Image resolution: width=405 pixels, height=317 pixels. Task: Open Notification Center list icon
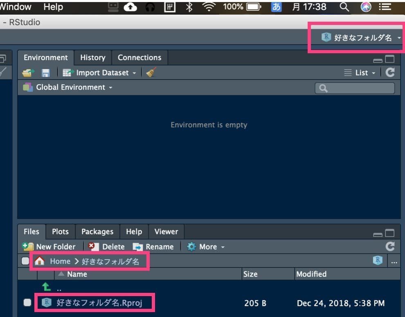click(385, 7)
